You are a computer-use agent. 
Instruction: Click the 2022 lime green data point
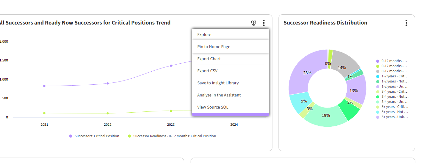[107, 113]
